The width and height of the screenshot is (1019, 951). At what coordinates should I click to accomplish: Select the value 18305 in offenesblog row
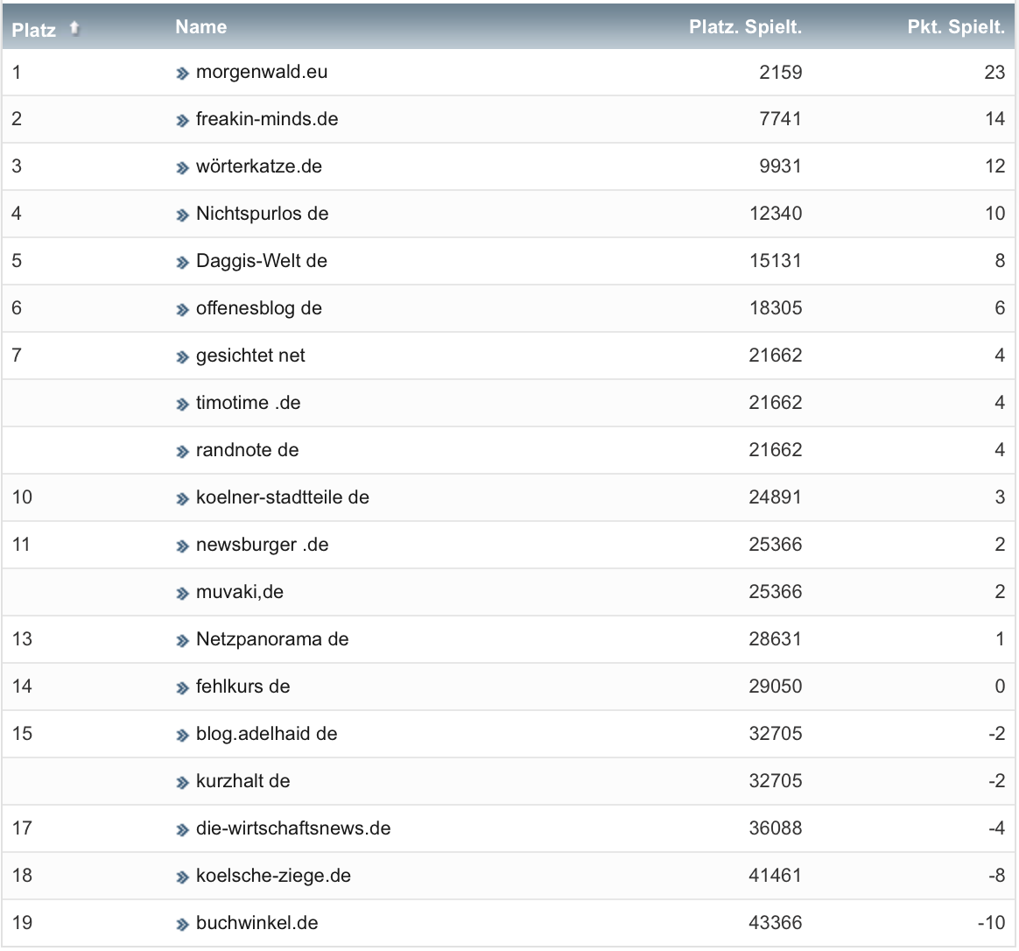pyautogui.click(x=776, y=308)
